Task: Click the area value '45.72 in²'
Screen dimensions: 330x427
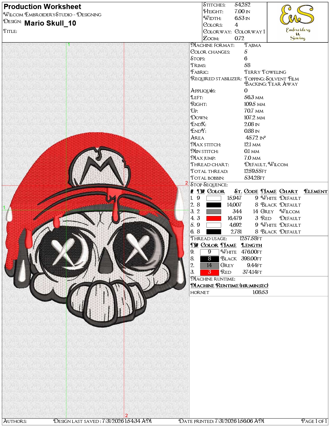Action: click(x=256, y=138)
